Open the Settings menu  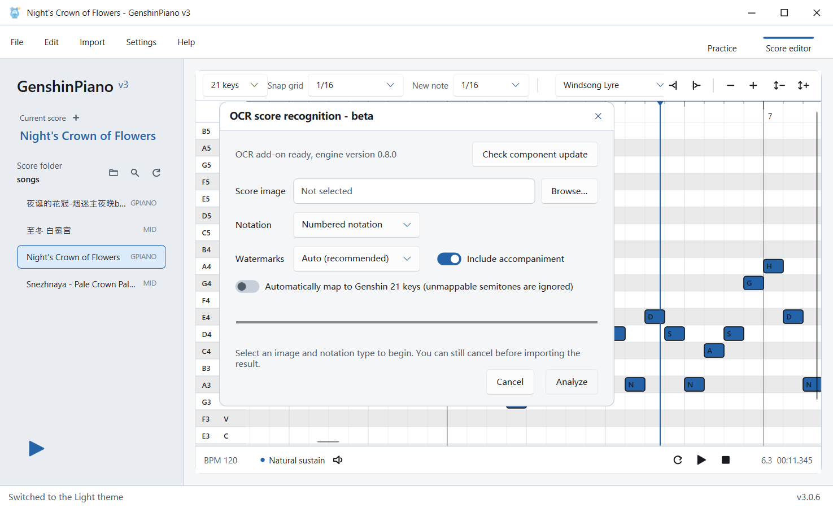[x=141, y=42]
